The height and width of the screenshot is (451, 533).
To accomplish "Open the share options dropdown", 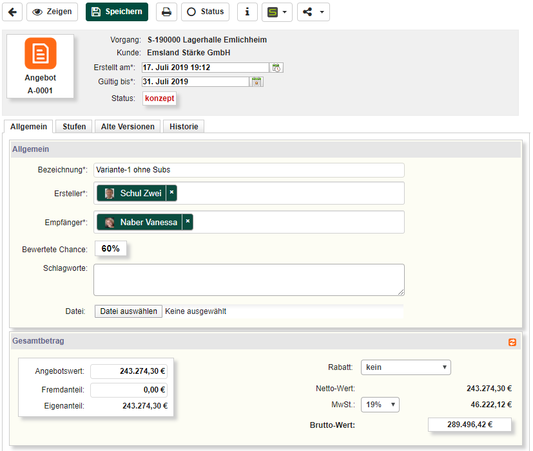I will point(313,12).
